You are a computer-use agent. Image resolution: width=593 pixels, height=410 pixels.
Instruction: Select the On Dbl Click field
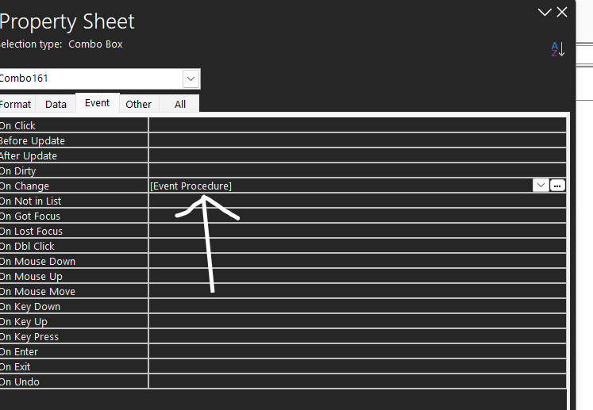357,246
